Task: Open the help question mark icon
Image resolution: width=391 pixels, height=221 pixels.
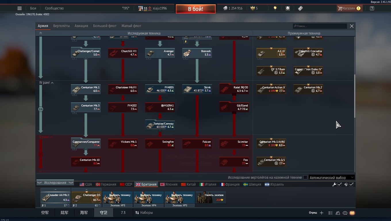Action: 372,8
